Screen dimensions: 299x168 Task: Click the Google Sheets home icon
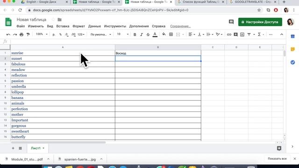pos(8,22)
